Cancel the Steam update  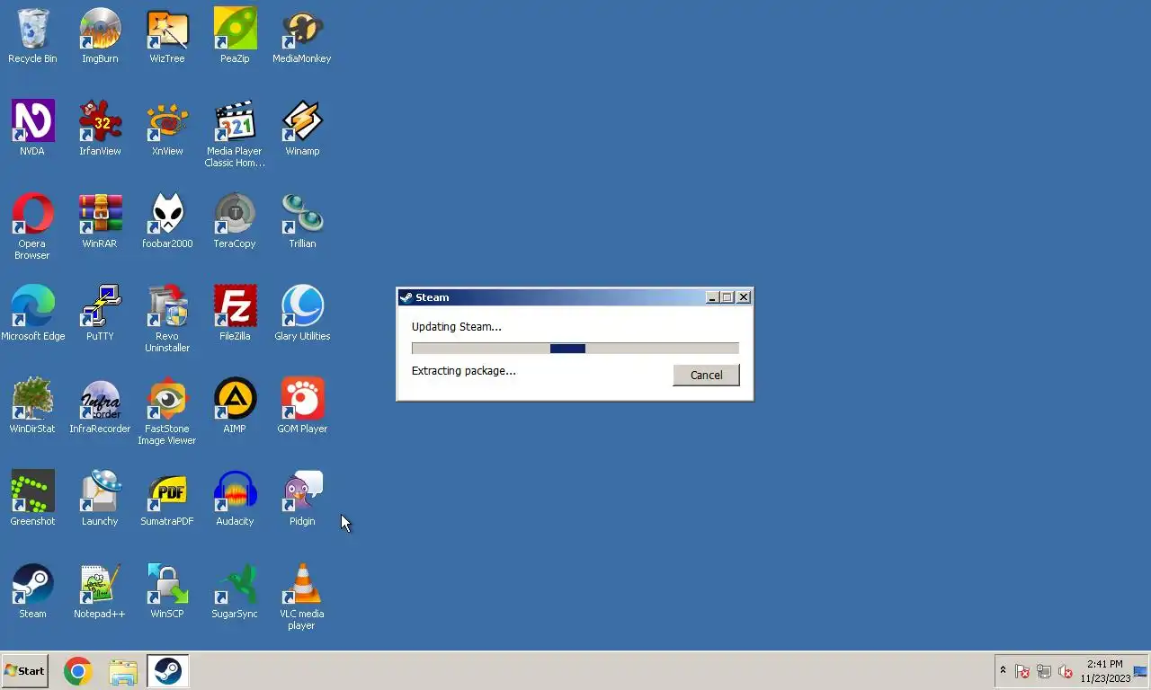706,376
